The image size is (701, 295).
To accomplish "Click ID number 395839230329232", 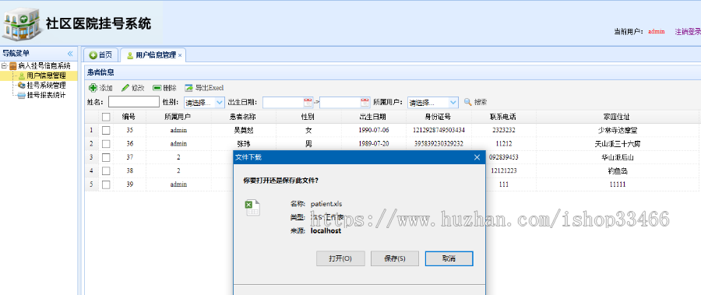I will click(x=439, y=144).
